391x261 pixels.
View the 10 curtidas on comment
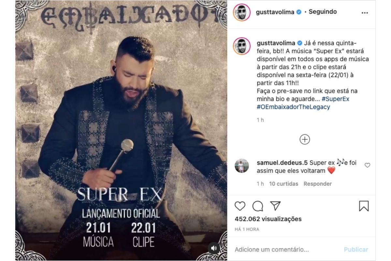coord(284,184)
